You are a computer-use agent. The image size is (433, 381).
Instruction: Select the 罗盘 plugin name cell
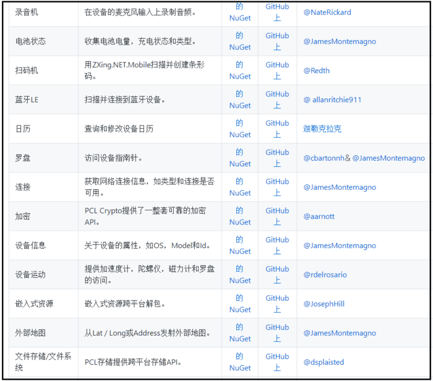(43, 158)
